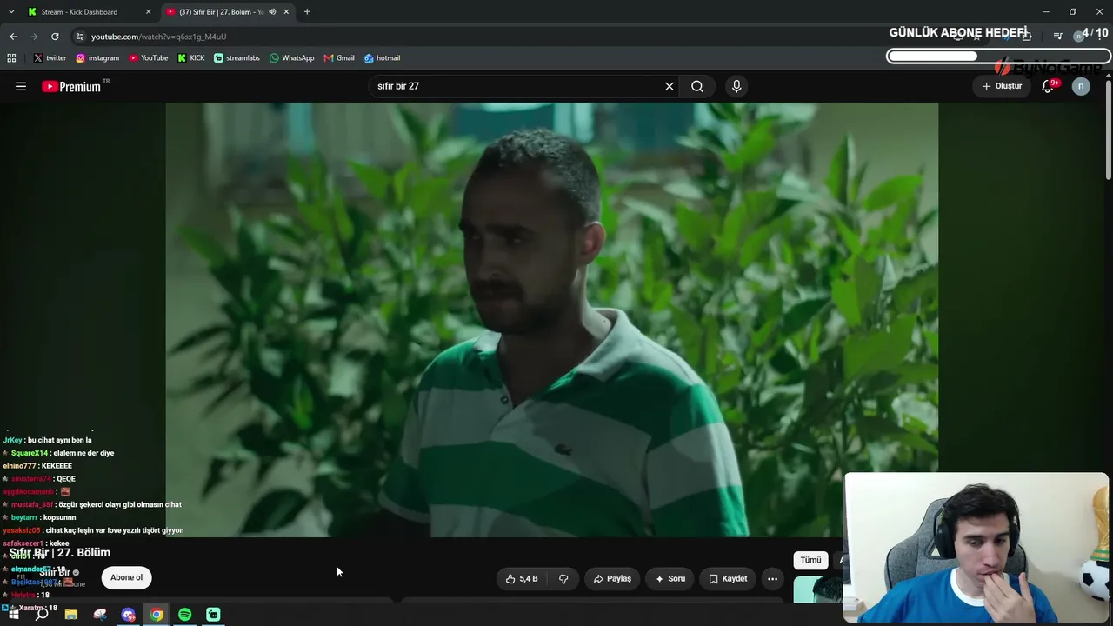Open Windows taskbar search
Viewport: 1113px width, 626px height.
click(x=42, y=615)
